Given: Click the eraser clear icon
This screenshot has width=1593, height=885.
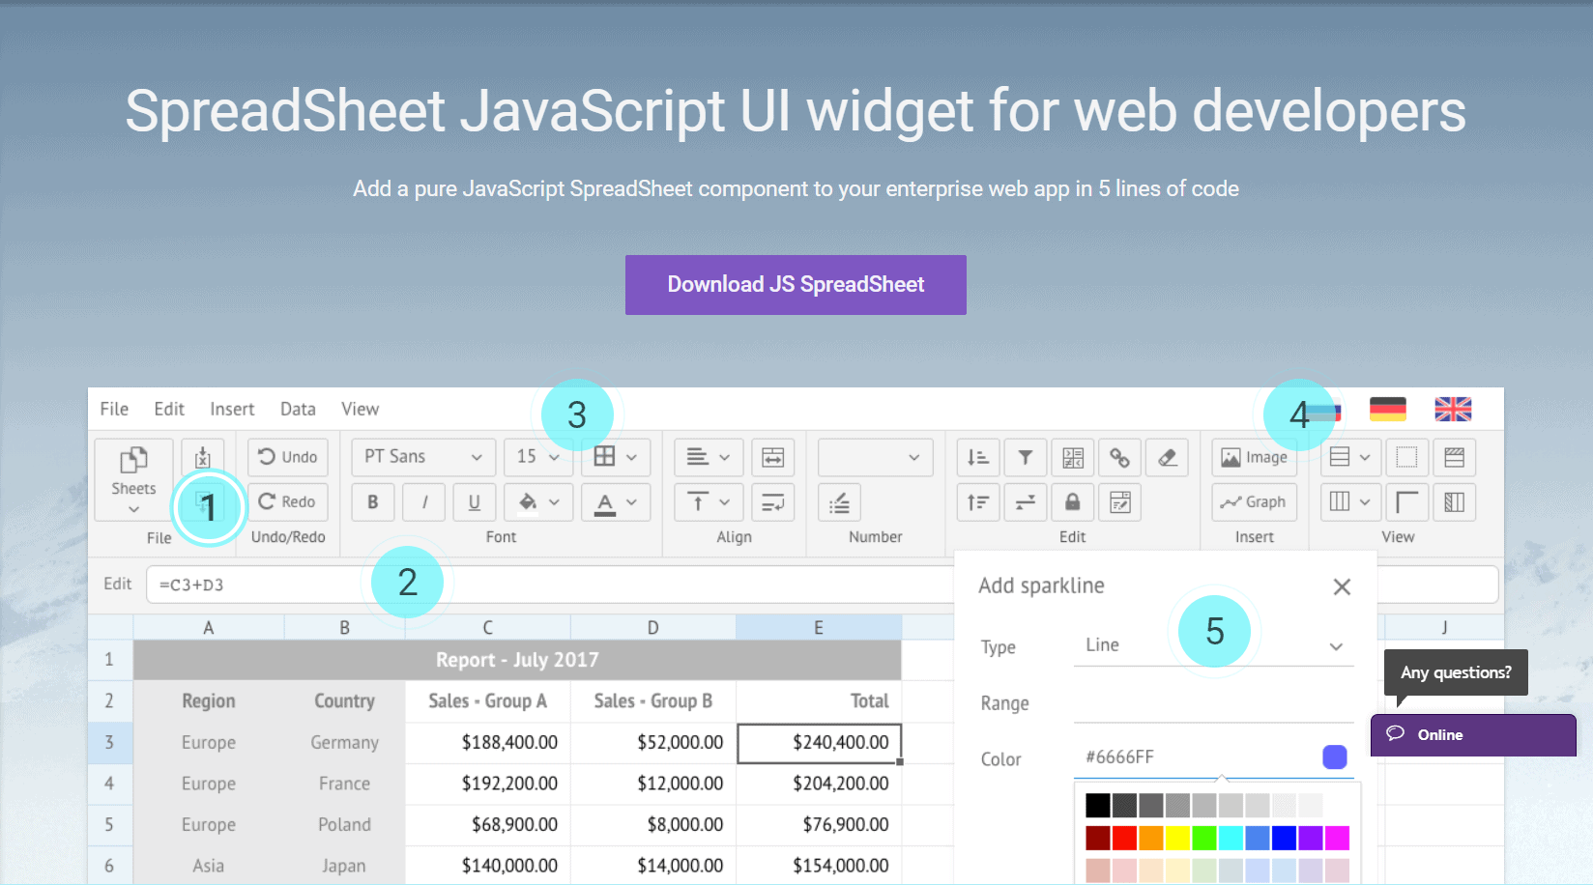Looking at the screenshot, I should 1167,457.
